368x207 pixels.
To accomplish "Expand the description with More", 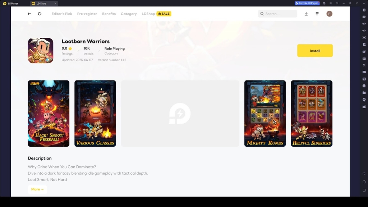I will pyautogui.click(x=37, y=189).
